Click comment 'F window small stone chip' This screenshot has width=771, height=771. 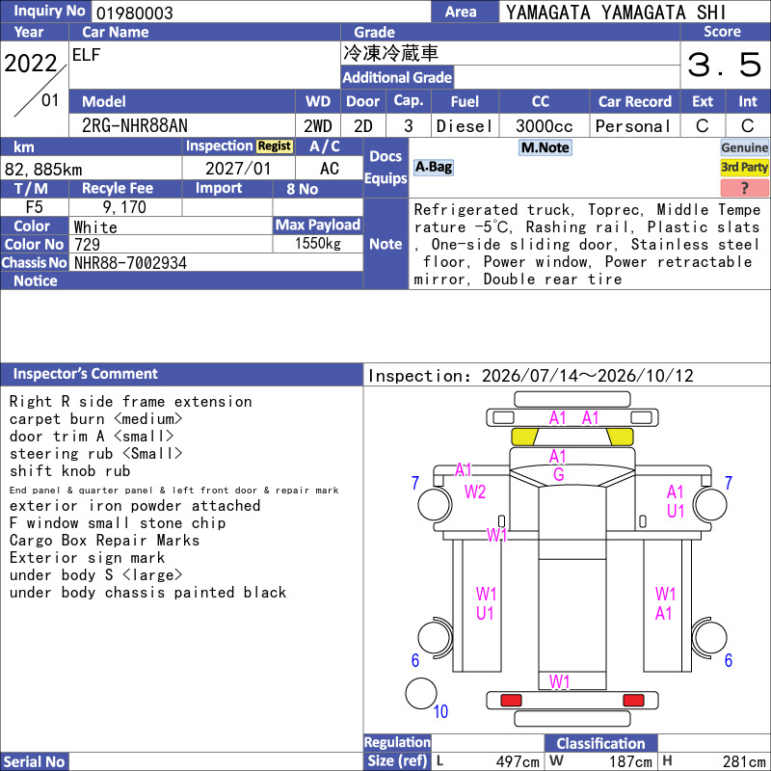(x=118, y=522)
